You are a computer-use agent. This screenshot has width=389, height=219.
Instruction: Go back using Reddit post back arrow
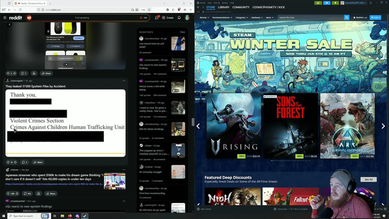point(9,25)
